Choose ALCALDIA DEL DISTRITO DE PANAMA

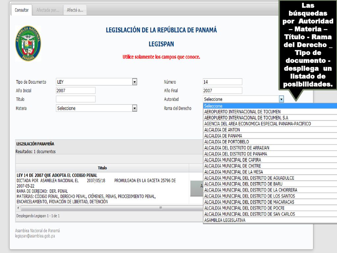[x=270, y=154]
